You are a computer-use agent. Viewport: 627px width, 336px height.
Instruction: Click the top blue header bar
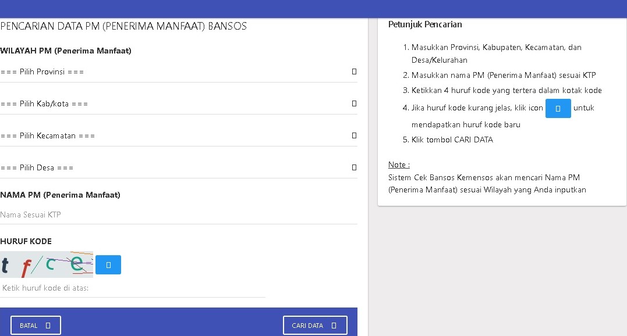[313, 9]
